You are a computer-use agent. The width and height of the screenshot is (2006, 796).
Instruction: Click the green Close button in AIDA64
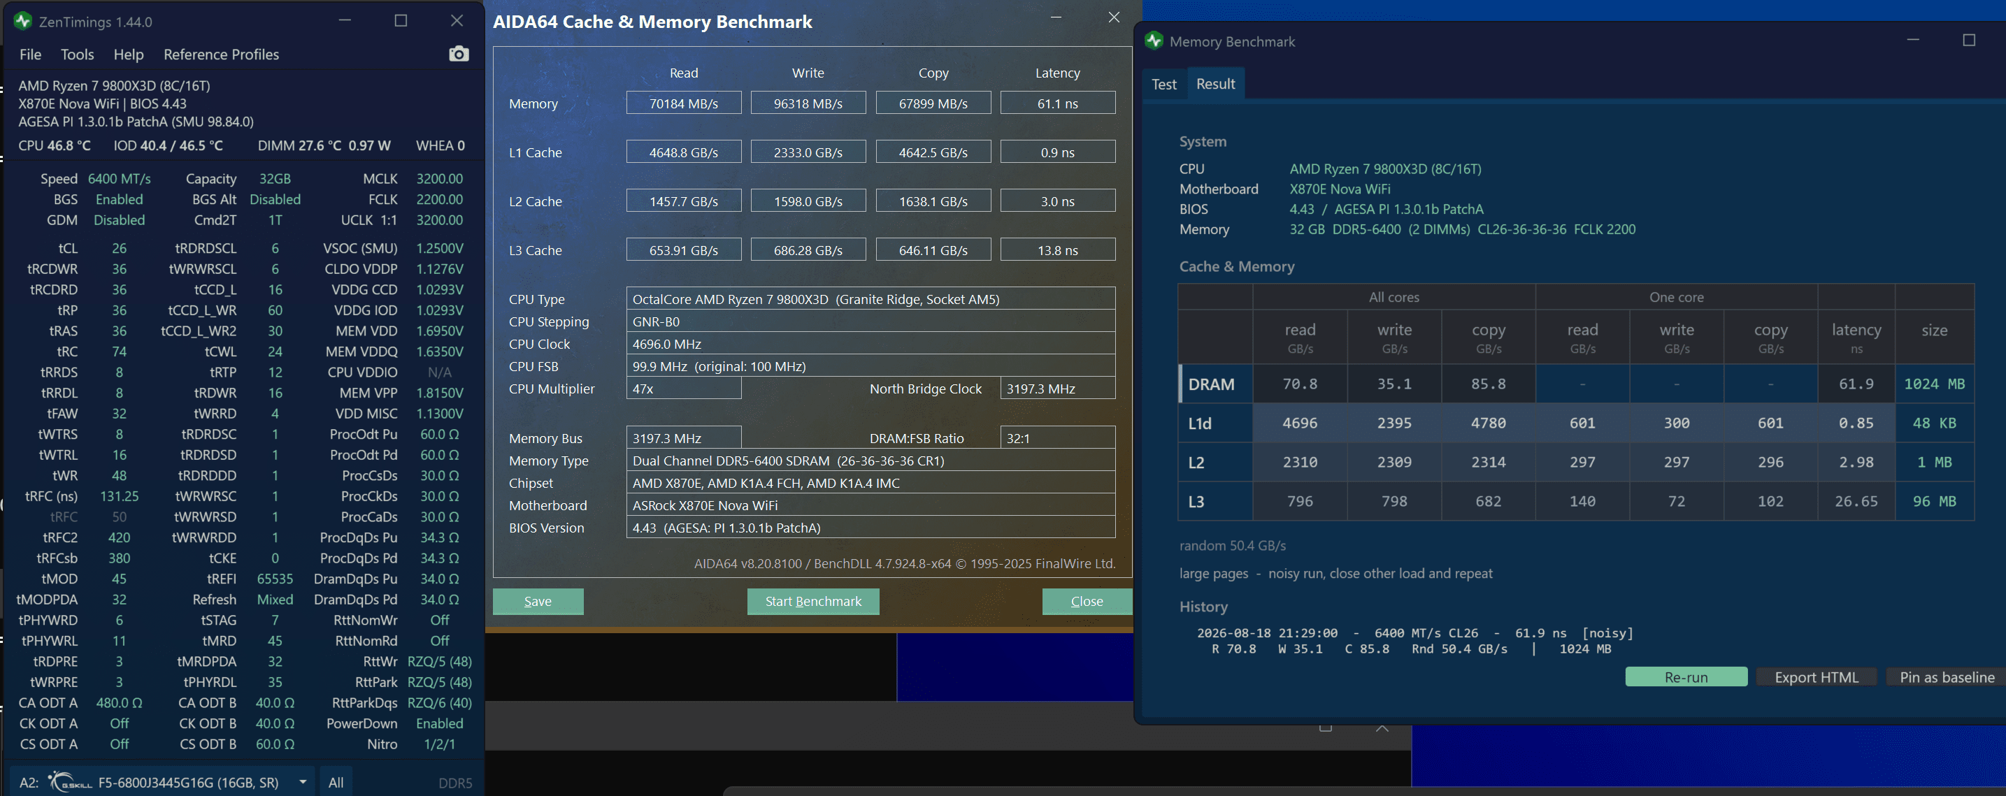coord(1087,602)
